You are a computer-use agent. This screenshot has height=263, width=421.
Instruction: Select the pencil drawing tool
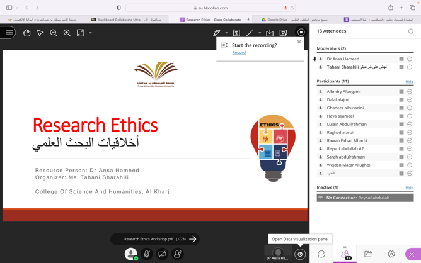click(x=217, y=33)
